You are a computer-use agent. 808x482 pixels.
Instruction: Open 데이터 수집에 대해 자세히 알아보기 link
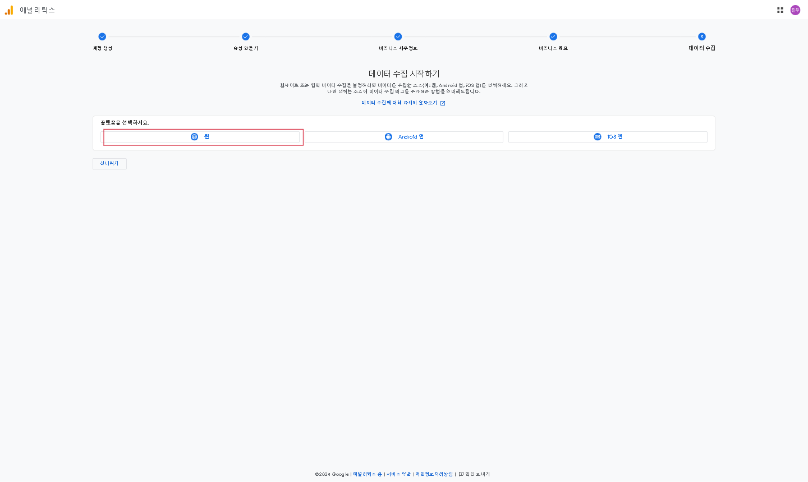click(x=400, y=103)
